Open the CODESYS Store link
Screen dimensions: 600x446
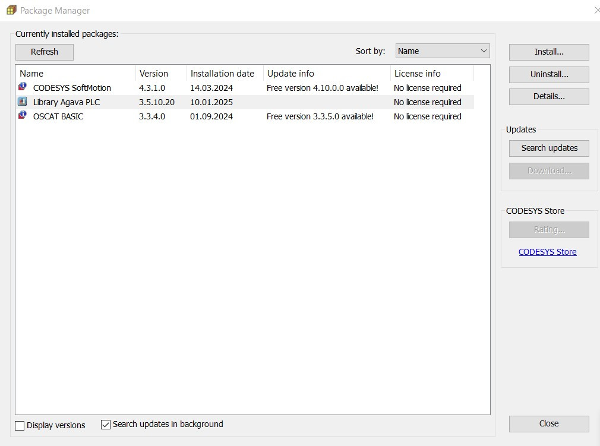pos(547,252)
